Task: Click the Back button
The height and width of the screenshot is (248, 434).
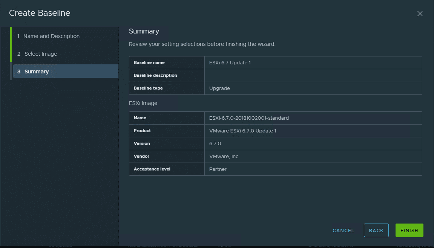Action: coord(376,231)
